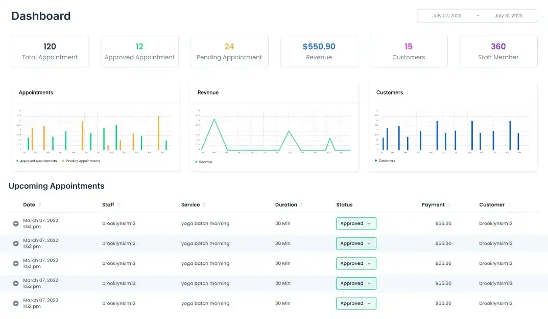
Task: Set the end date field July 31, 2026
Action: coord(509,16)
